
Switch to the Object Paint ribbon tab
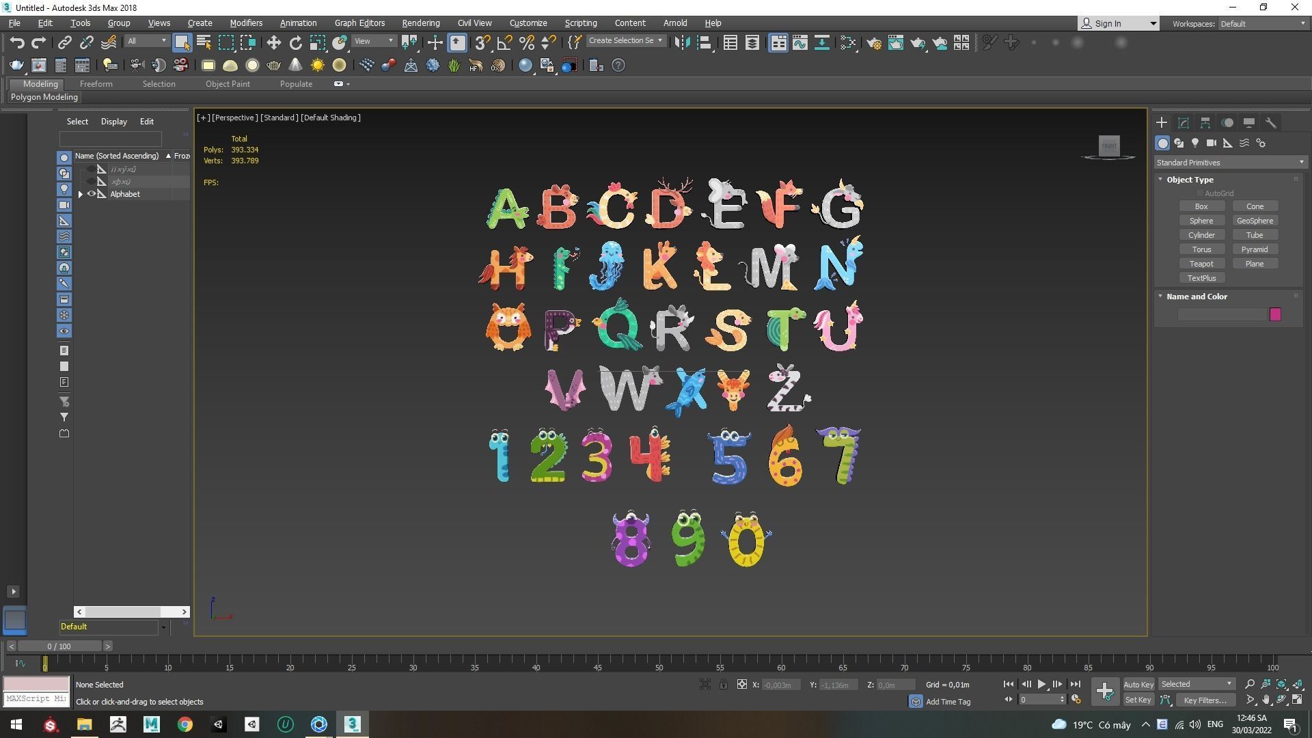(228, 84)
